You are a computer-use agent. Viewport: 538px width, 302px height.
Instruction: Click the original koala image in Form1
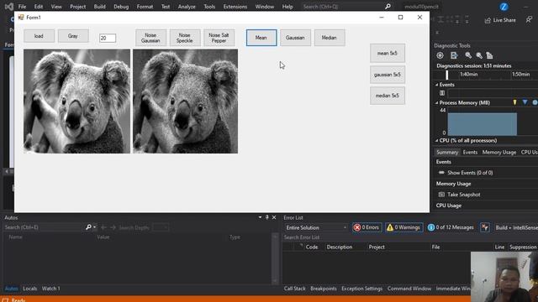click(x=76, y=101)
